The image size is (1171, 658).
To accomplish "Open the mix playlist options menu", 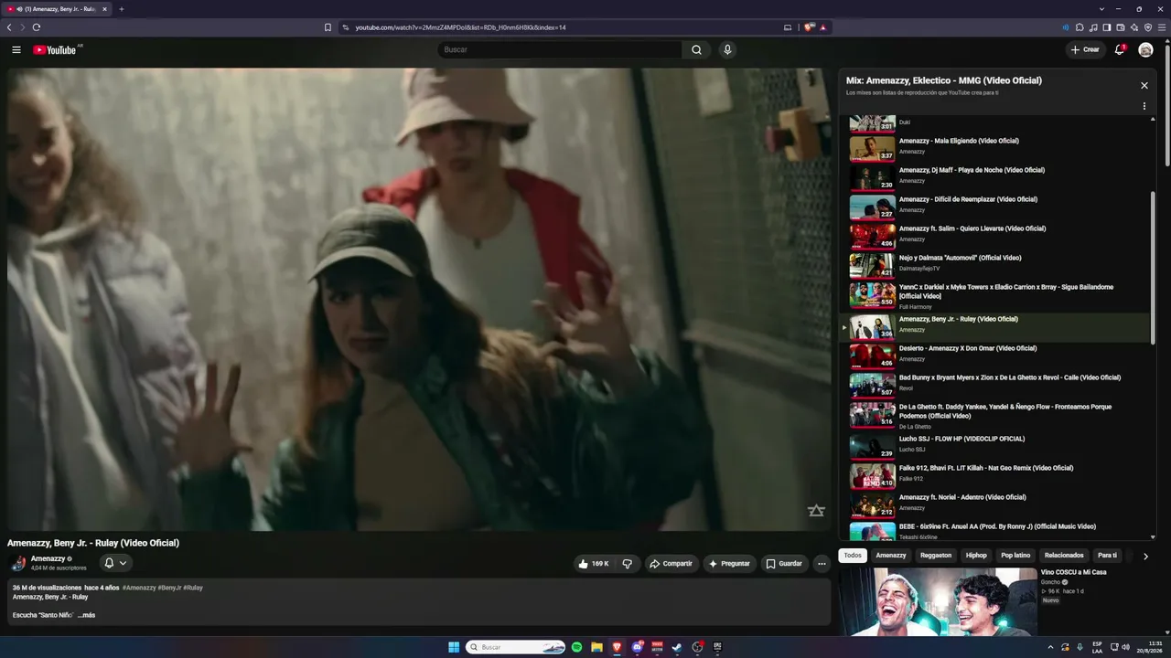I will 1144,106.
